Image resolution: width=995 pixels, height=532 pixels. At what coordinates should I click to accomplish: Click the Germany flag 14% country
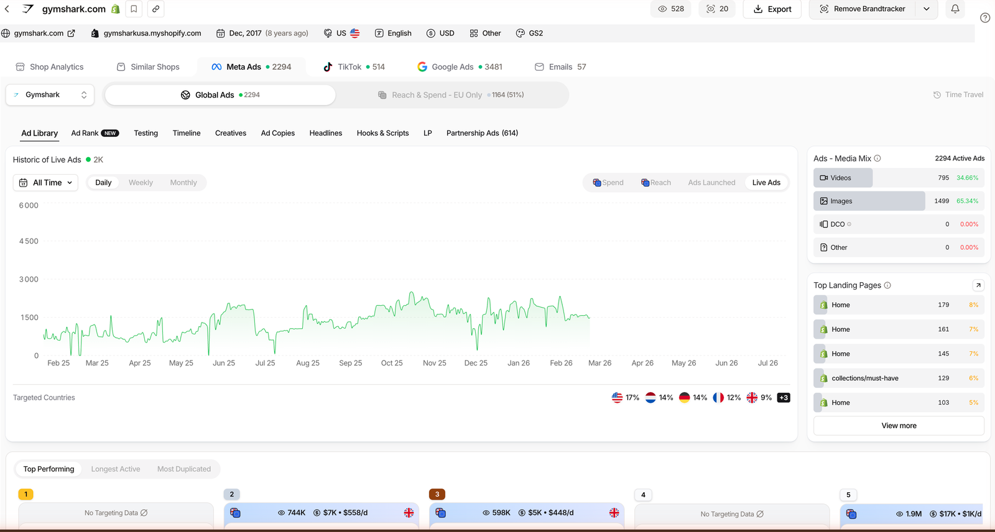[693, 398]
